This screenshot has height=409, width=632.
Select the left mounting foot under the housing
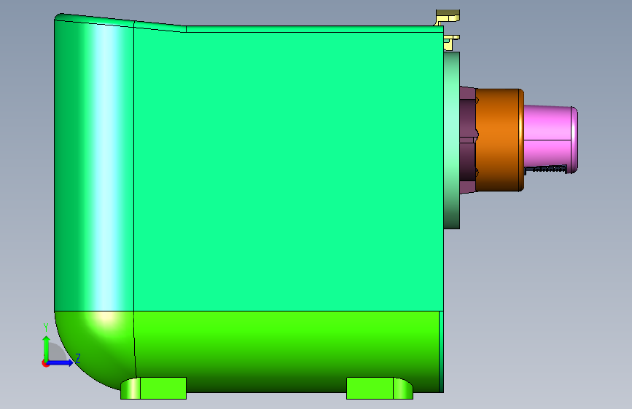[154, 389]
